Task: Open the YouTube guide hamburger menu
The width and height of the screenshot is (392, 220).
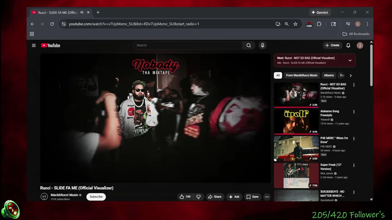Action: (34, 46)
